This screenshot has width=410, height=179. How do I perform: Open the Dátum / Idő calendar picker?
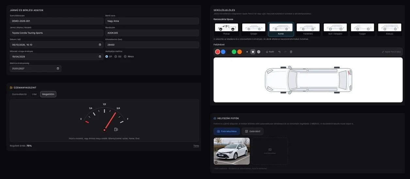tap(100, 45)
